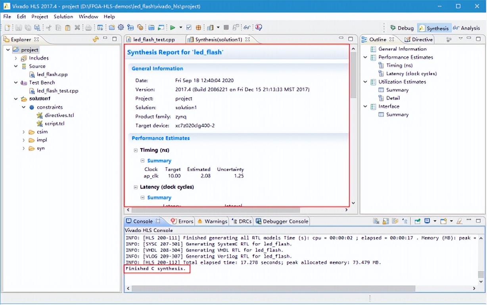Collapse the Interface node in Outline

tap(365, 107)
